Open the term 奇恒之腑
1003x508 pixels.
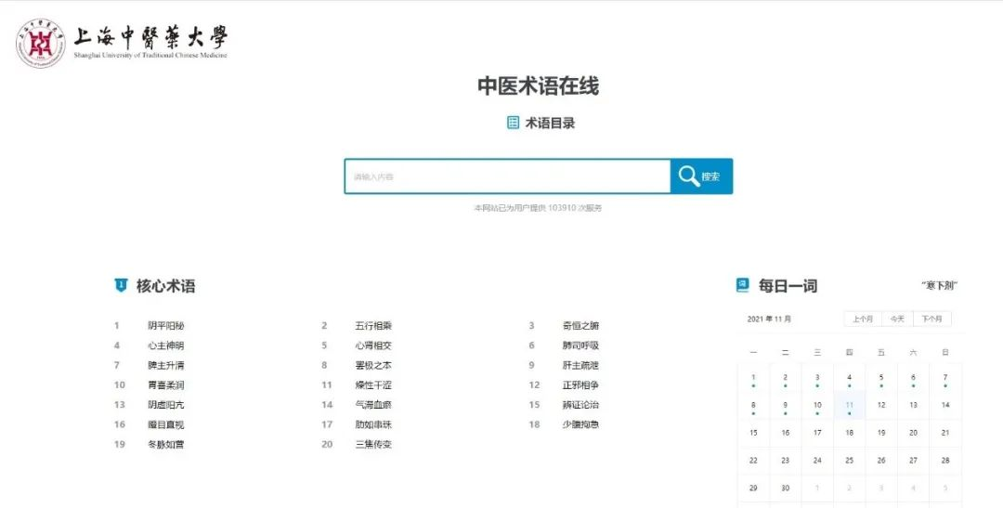click(x=580, y=326)
